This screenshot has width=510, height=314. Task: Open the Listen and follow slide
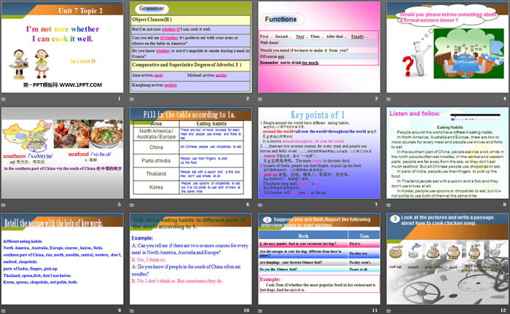pos(447,153)
